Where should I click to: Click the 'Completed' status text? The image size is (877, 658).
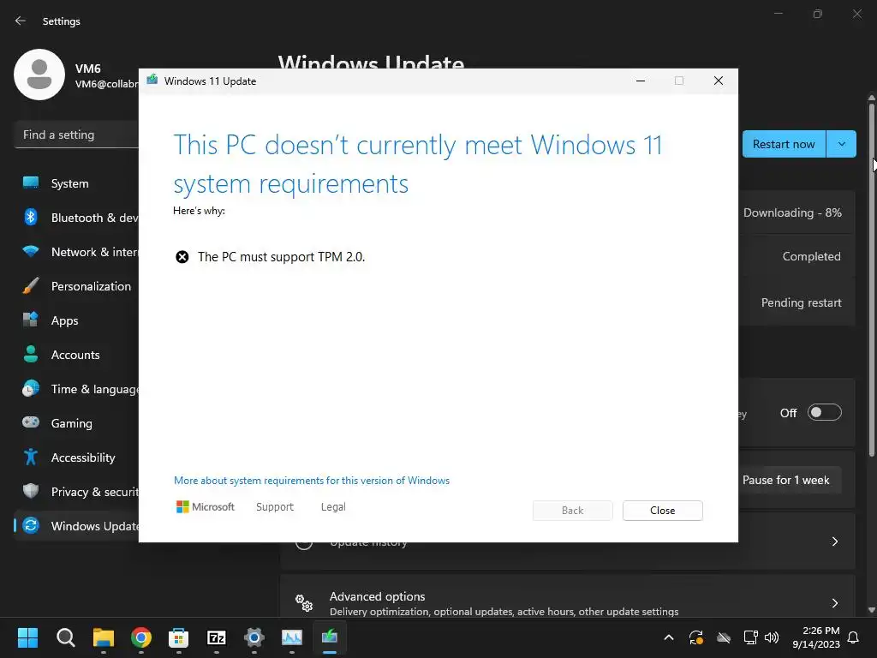pos(812,256)
